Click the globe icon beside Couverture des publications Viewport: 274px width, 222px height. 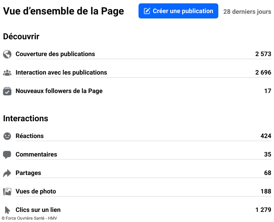click(x=7, y=54)
